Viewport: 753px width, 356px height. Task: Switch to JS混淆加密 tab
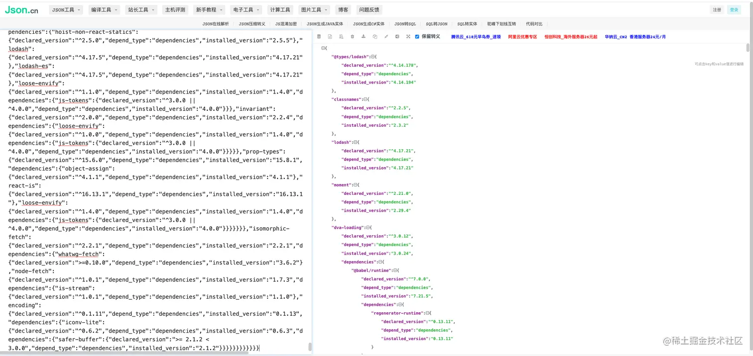[x=286, y=24]
